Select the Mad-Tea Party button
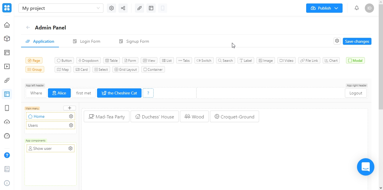Image resolution: width=383 pixels, height=190 pixels. point(107,117)
